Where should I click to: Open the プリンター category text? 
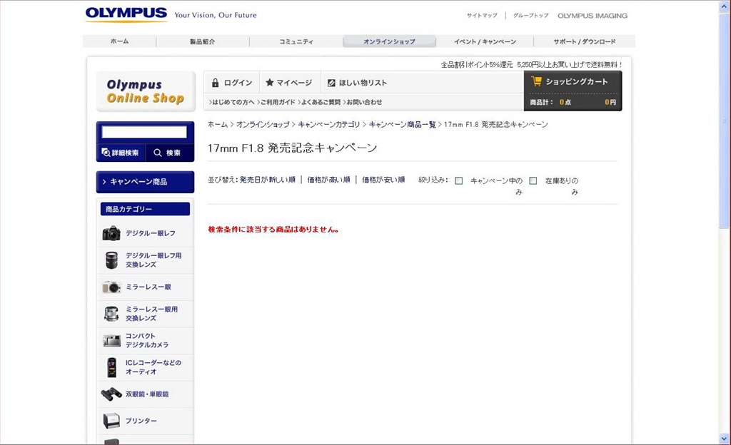tap(141, 421)
